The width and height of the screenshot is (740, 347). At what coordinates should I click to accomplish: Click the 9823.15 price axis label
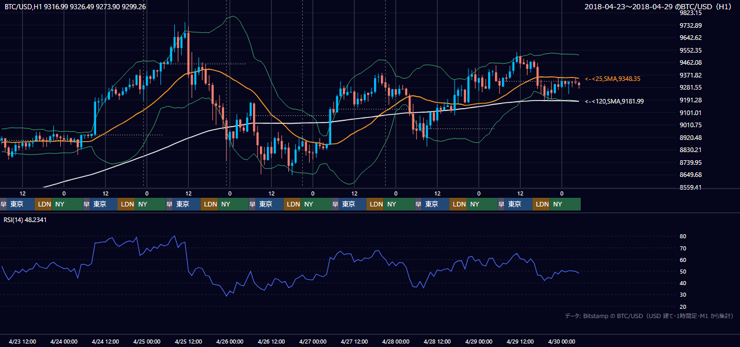coord(691,13)
